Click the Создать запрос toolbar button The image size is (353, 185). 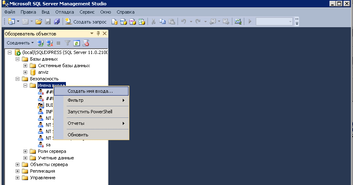click(86, 21)
